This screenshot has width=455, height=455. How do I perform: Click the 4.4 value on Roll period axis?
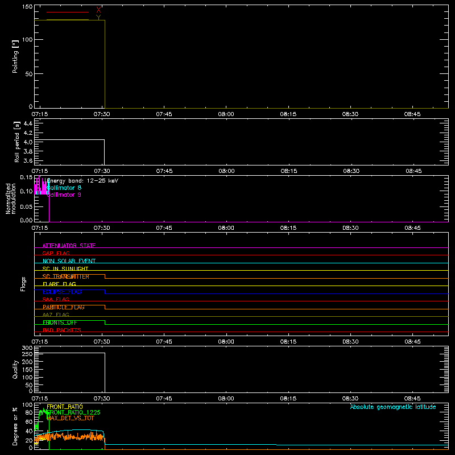(28, 123)
